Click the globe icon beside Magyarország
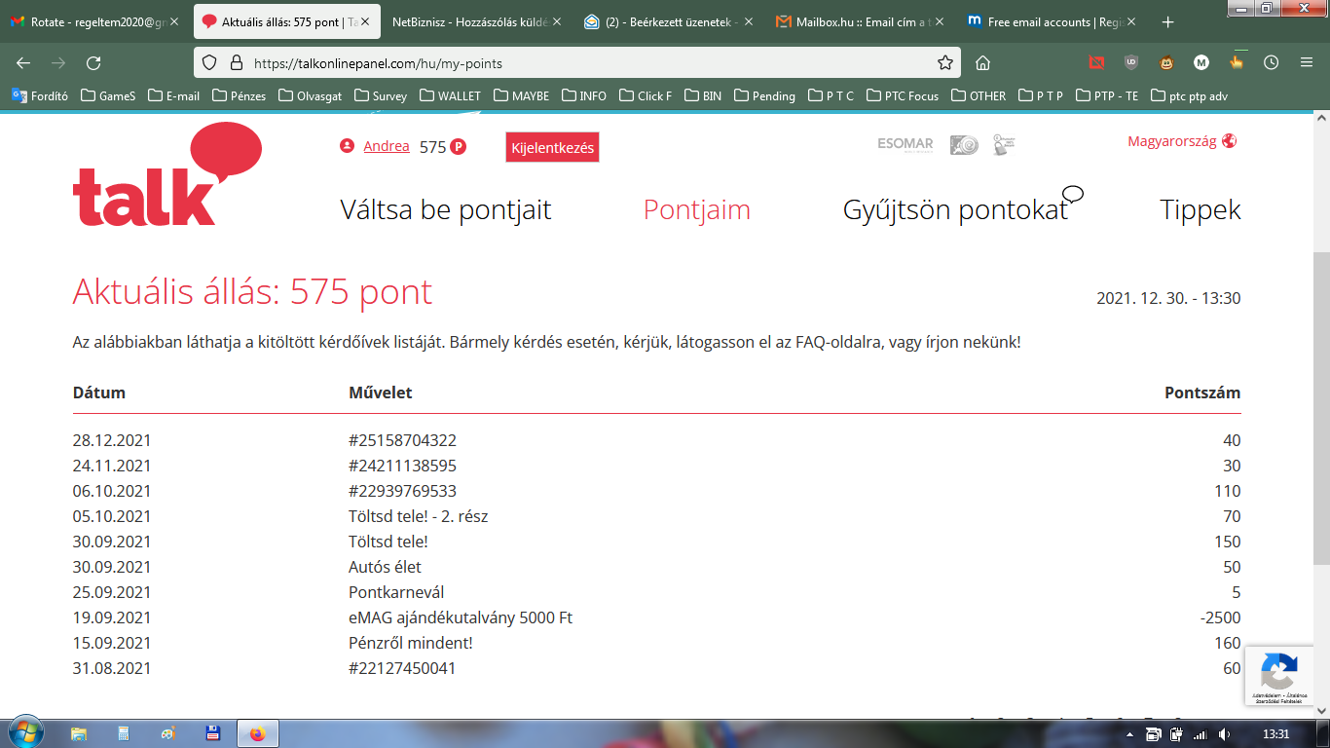 point(1229,141)
